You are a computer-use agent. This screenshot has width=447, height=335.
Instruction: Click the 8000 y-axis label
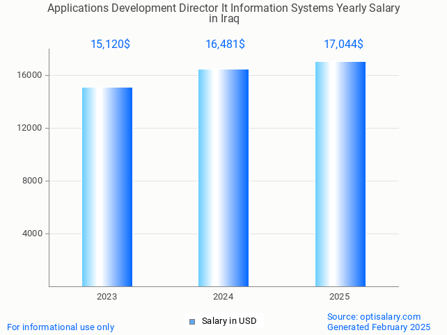pos(33,181)
